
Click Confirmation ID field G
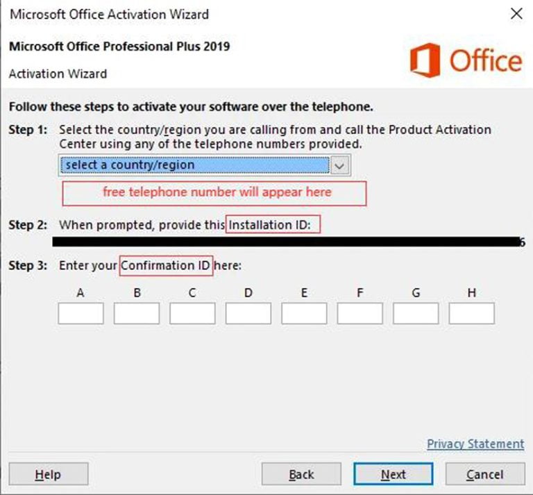(416, 313)
